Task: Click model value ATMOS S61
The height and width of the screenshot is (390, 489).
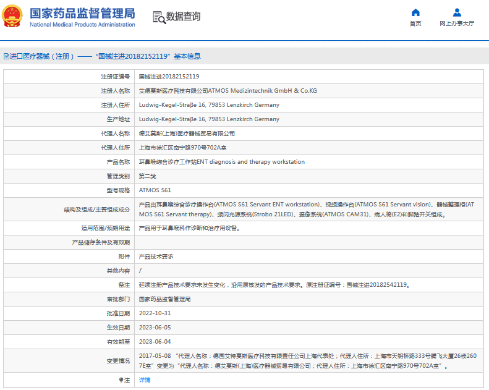Action: (155, 190)
